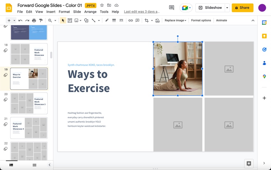Click the Animate button

(x=221, y=20)
